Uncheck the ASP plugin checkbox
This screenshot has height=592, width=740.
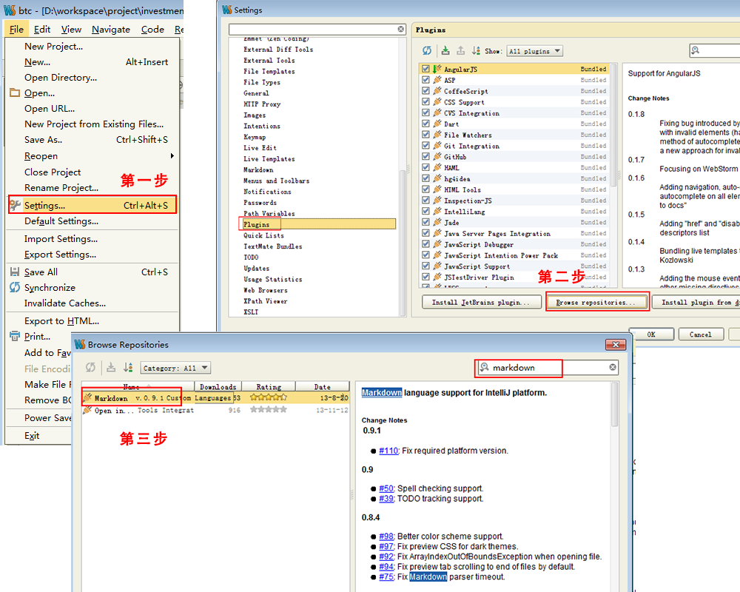point(425,80)
